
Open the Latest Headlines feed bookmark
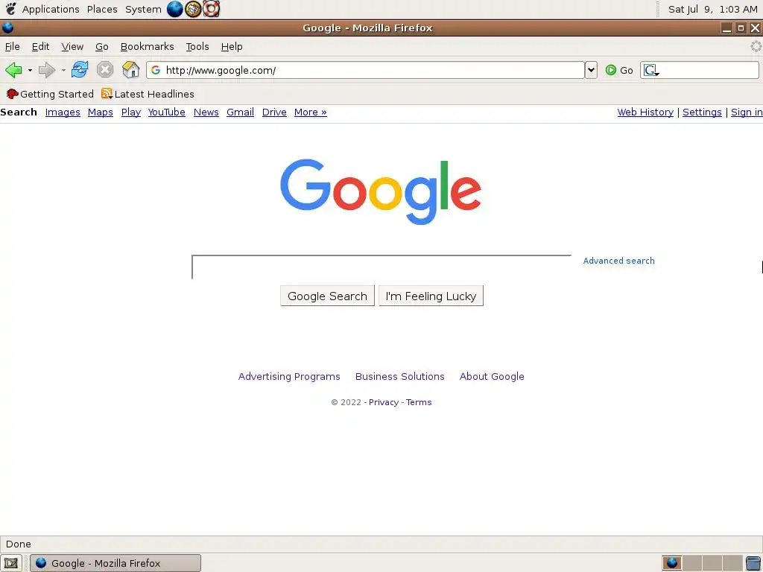click(148, 94)
